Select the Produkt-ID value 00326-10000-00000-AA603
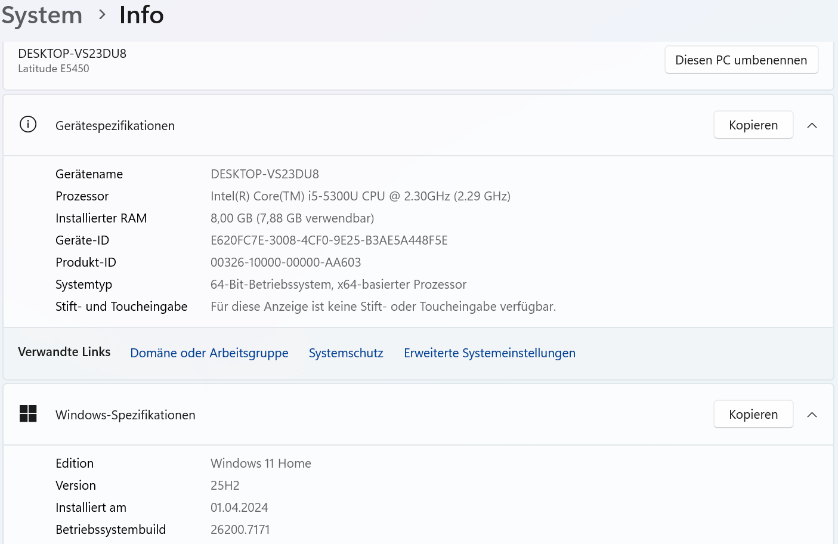Screen dimensions: 838x544 (x=286, y=262)
